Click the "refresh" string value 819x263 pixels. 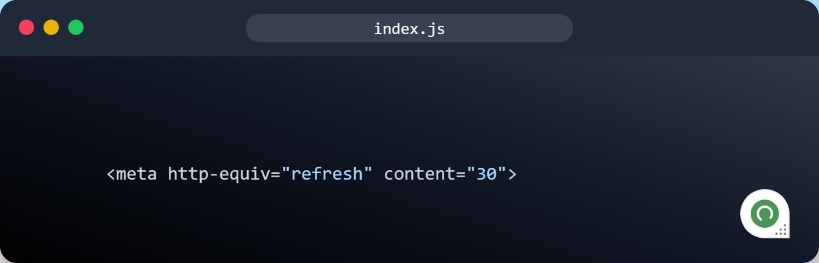point(327,174)
